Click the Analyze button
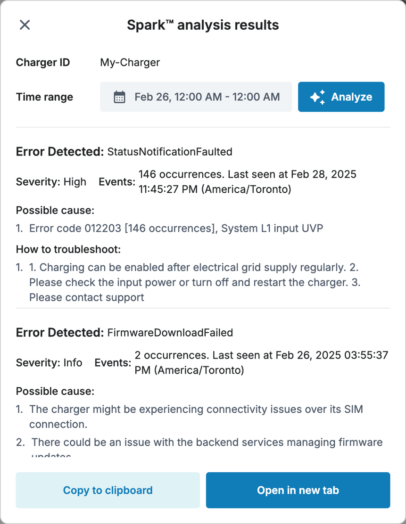This screenshot has height=524, width=406. 341,97
